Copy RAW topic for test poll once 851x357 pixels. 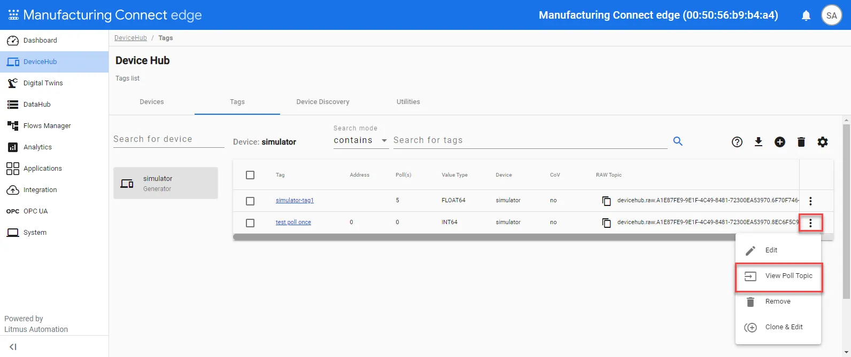click(606, 223)
